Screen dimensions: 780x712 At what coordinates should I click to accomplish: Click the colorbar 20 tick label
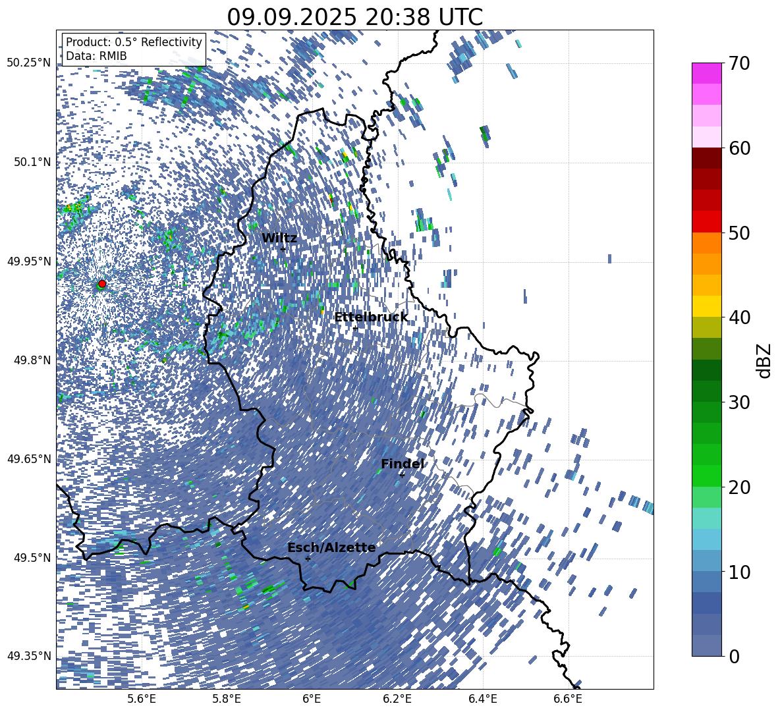pyautogui.click(x=739, y=487)
